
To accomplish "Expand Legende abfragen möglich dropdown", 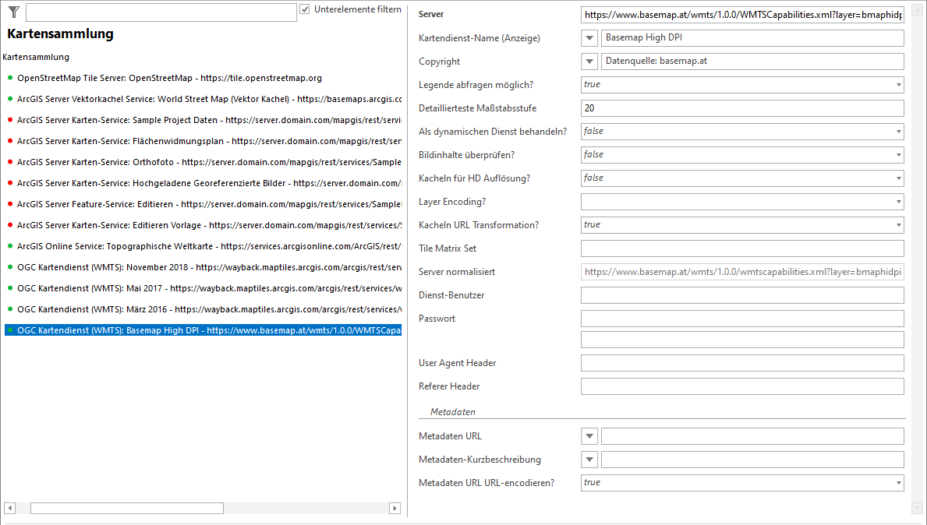I will pos(898,85).
